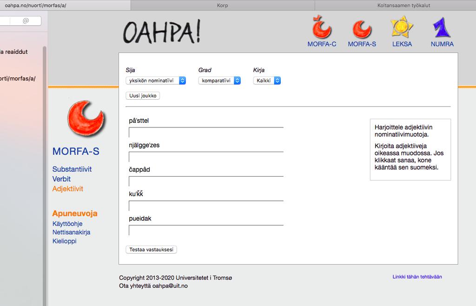
Task: Open the MORFA-C game icon
Action: 322,27
